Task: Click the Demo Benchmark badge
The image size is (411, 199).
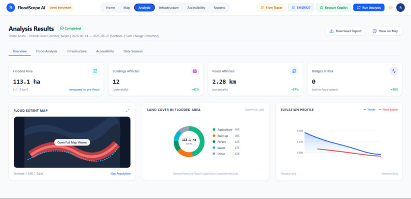Action: tap(61, 8)
